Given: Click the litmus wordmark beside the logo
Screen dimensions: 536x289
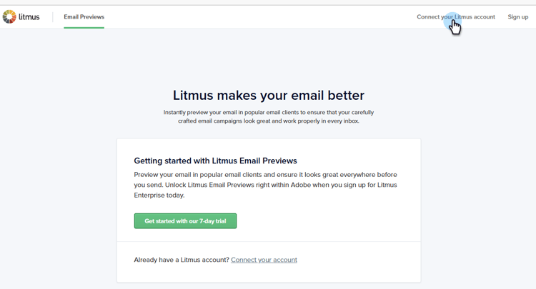Looking at the screenshot, I should [x=29, y=16].
